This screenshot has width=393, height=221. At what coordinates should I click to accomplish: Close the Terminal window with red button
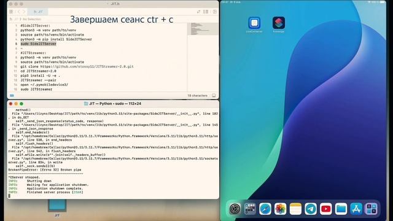10,104
